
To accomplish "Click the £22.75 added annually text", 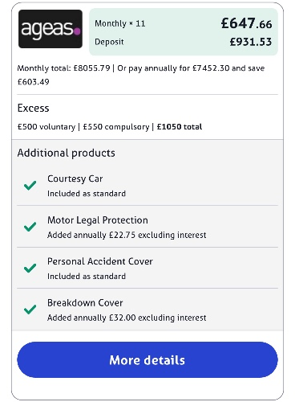I will tap(127, 235).
